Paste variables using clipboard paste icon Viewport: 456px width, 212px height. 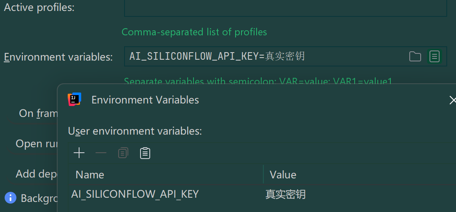(145, 153)
